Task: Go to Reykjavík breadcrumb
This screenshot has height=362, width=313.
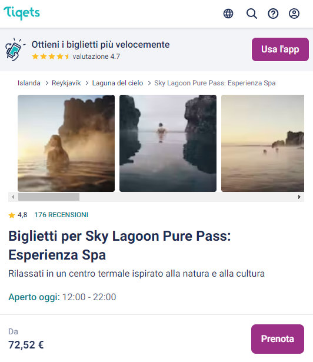Action: click(66, 83)
